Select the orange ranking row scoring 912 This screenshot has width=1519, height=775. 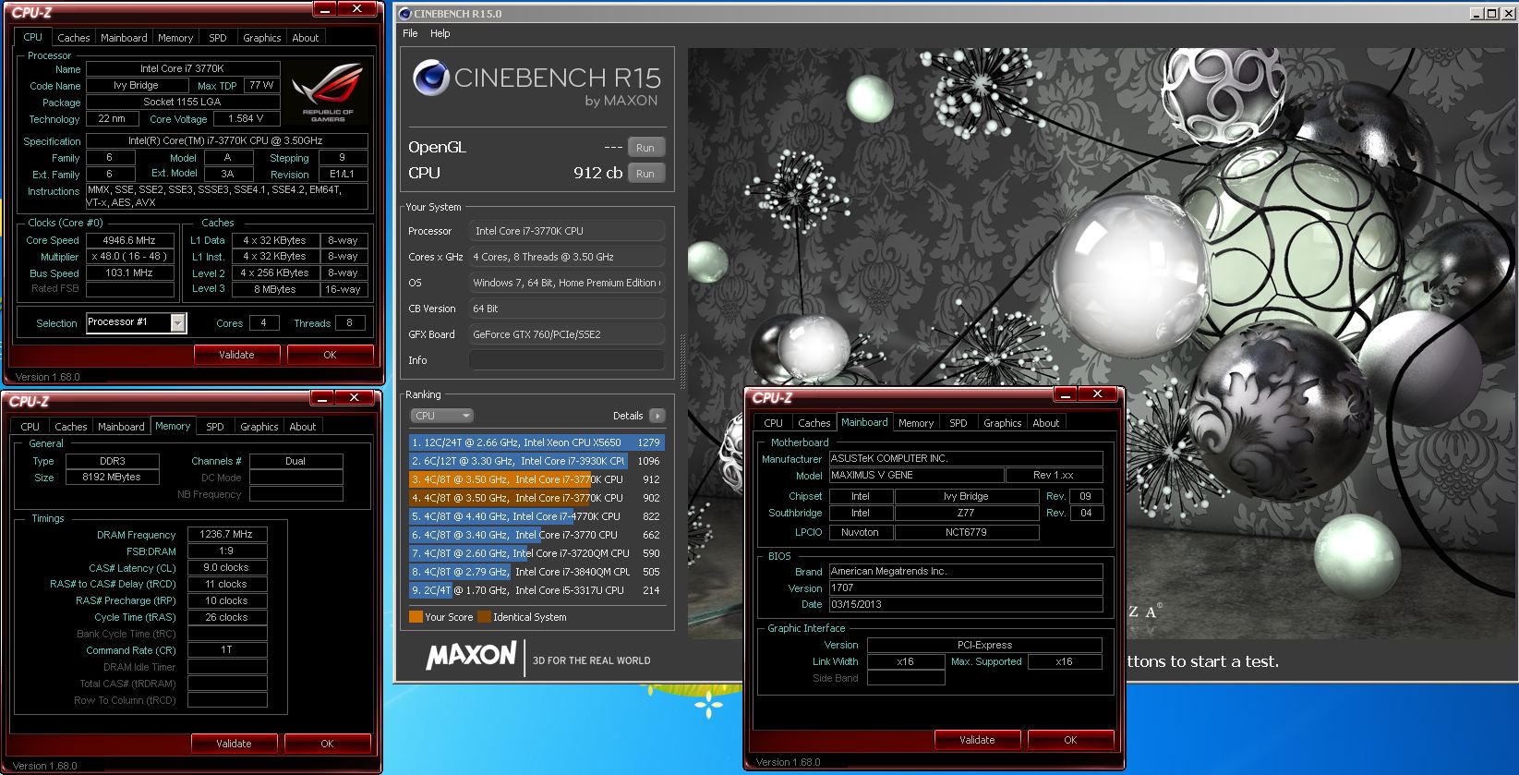pyautogui.click(x=536, y=479)
